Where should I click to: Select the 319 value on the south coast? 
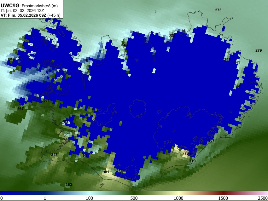tap(192, 161)
